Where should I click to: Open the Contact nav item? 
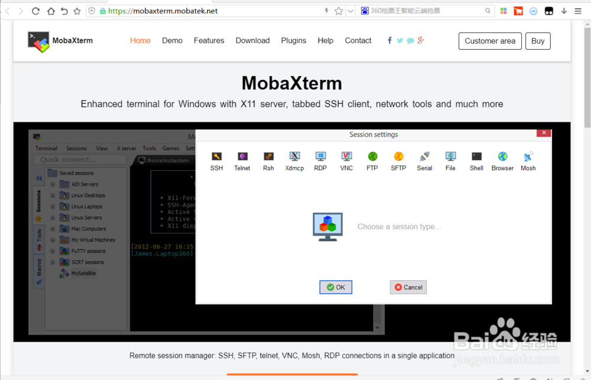pyautogui.click(x=358, y=41)
